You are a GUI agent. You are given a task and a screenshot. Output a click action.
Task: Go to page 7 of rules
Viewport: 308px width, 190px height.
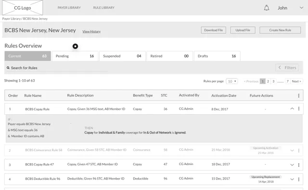(x=288, y=81)
